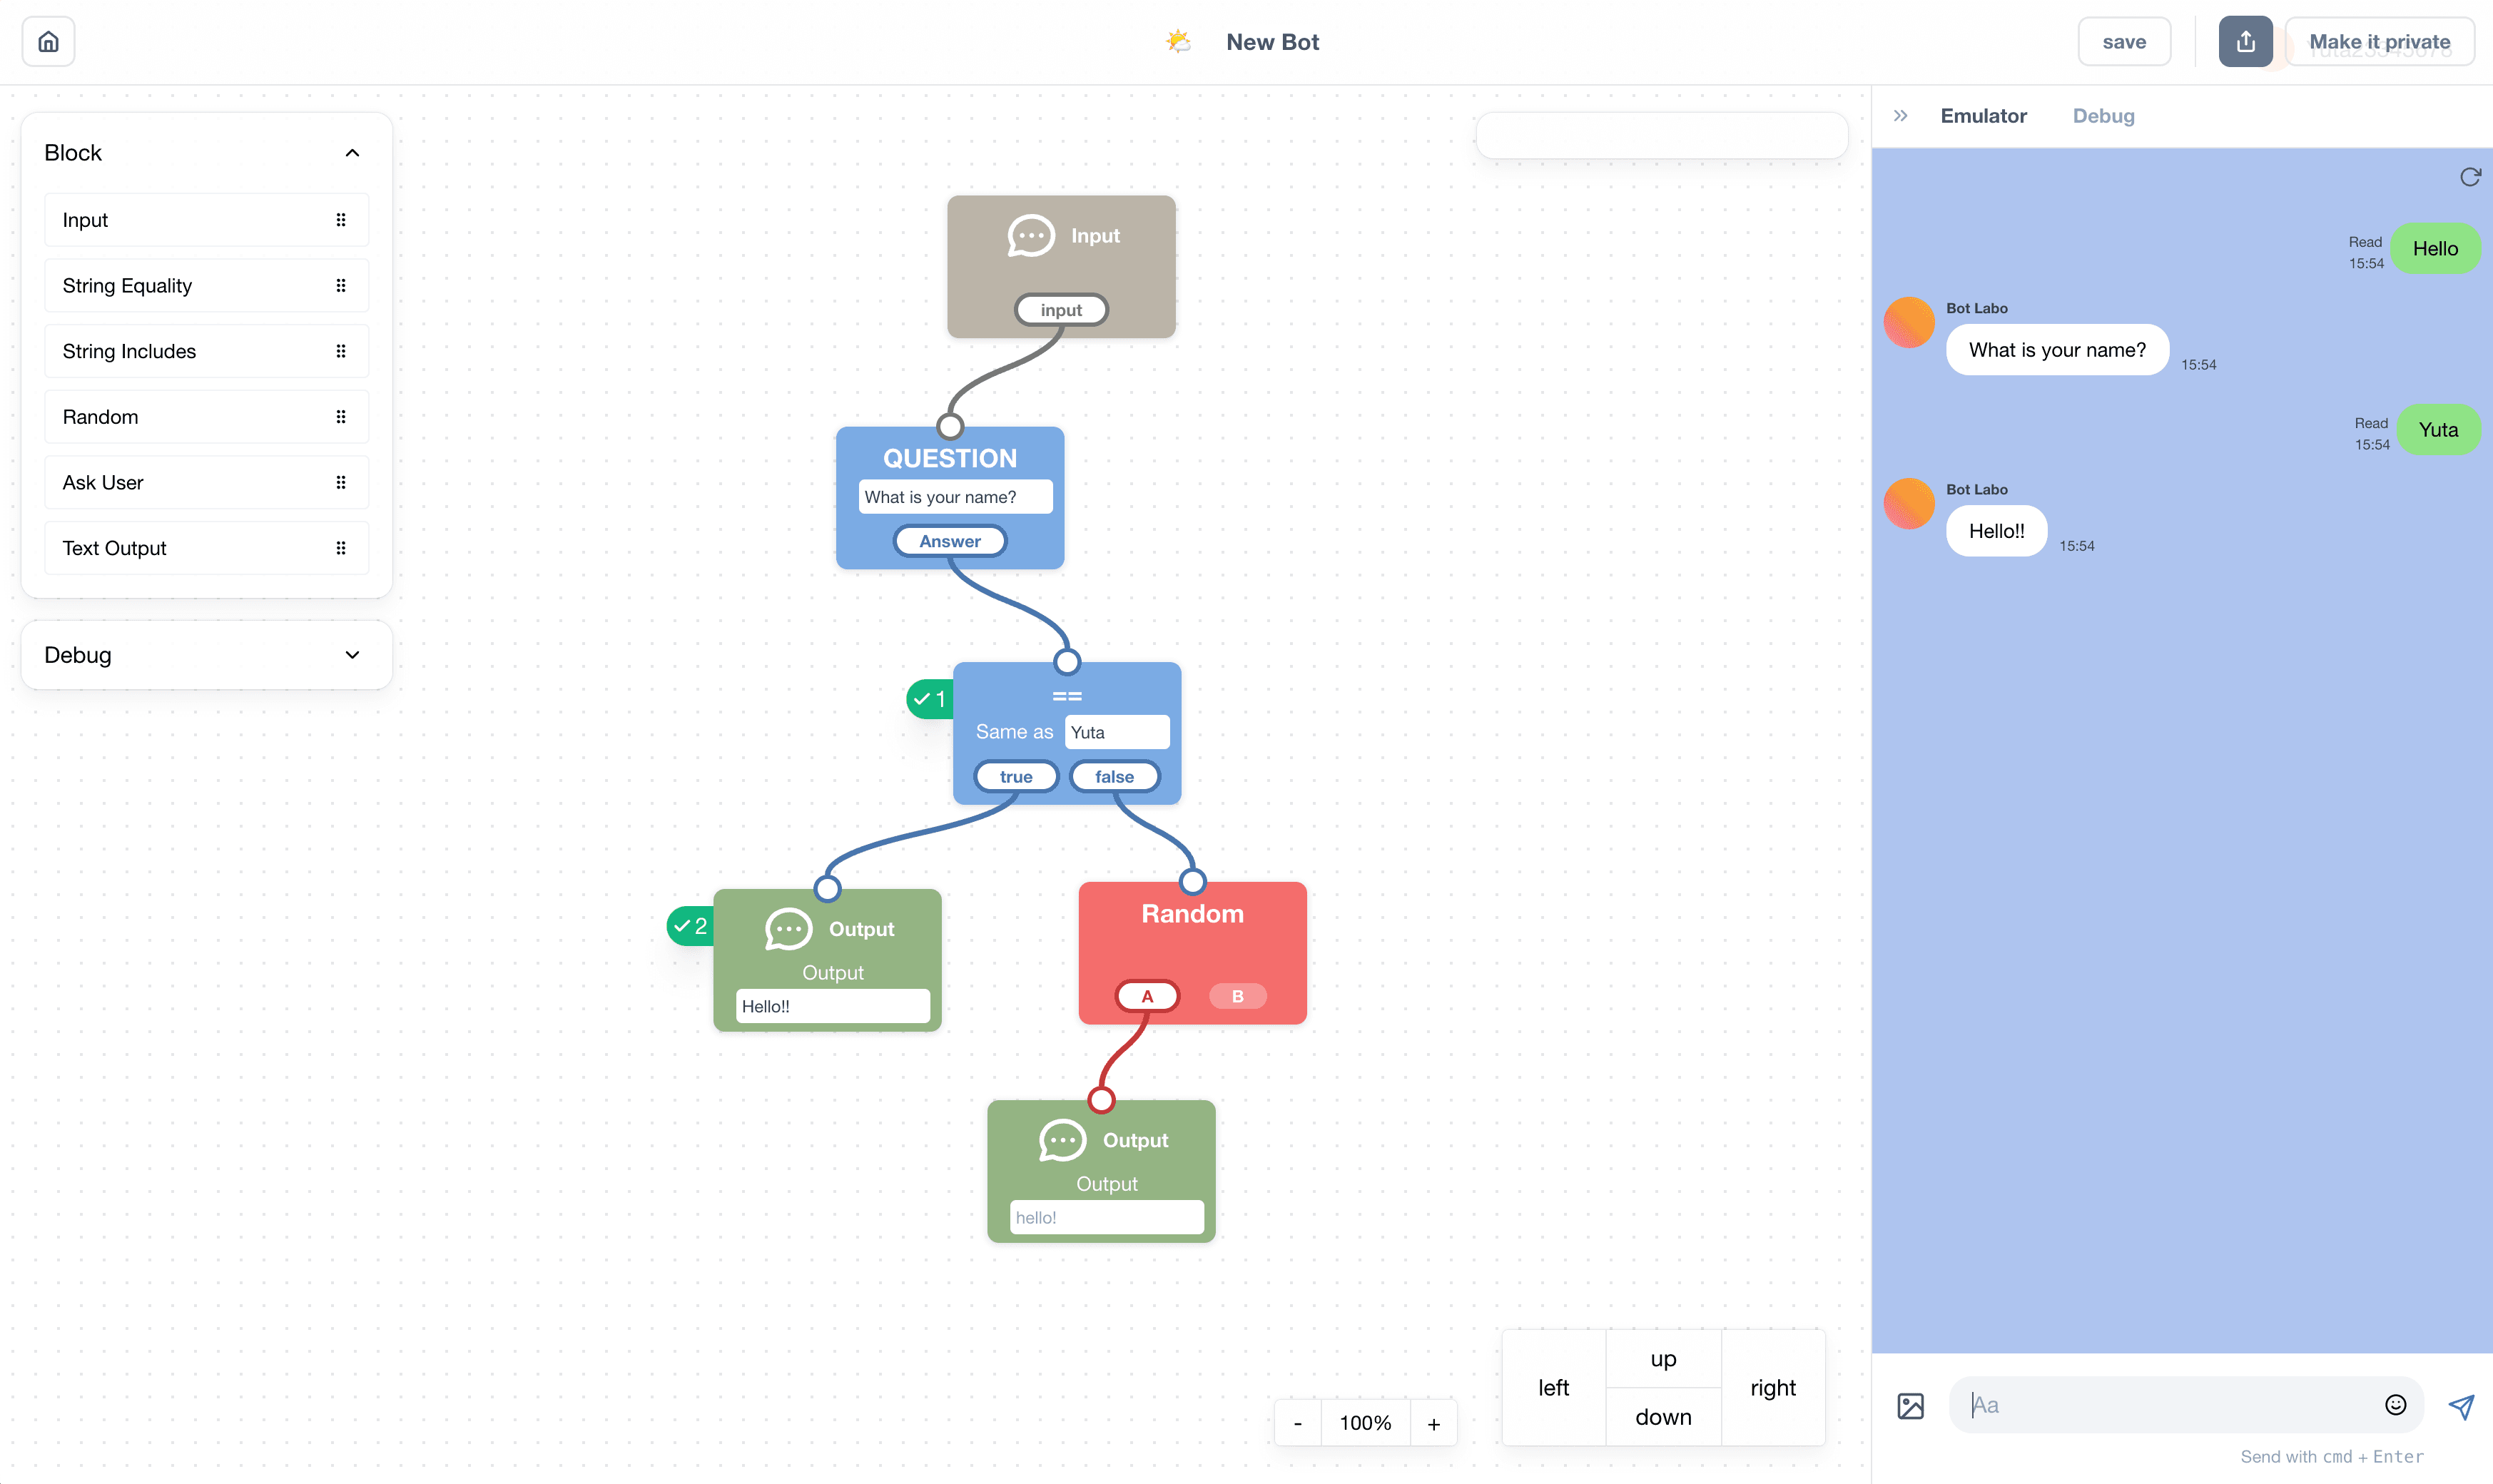Image resolution: width=2493 pixels, height=1484 pixels.
Task: Click the green check badge numbered 2
Action: [690, 926]
